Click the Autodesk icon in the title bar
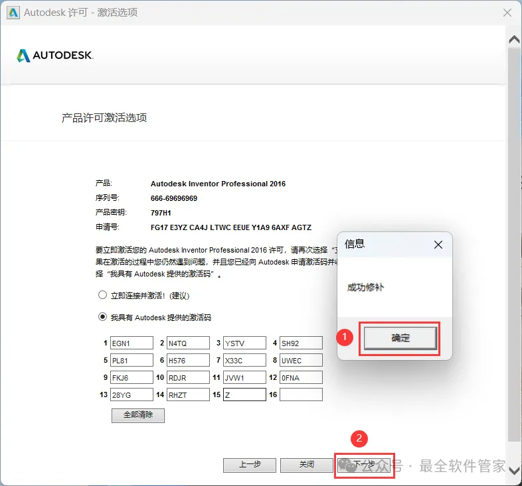Screen dimensions: 522x486 (13, 13)
